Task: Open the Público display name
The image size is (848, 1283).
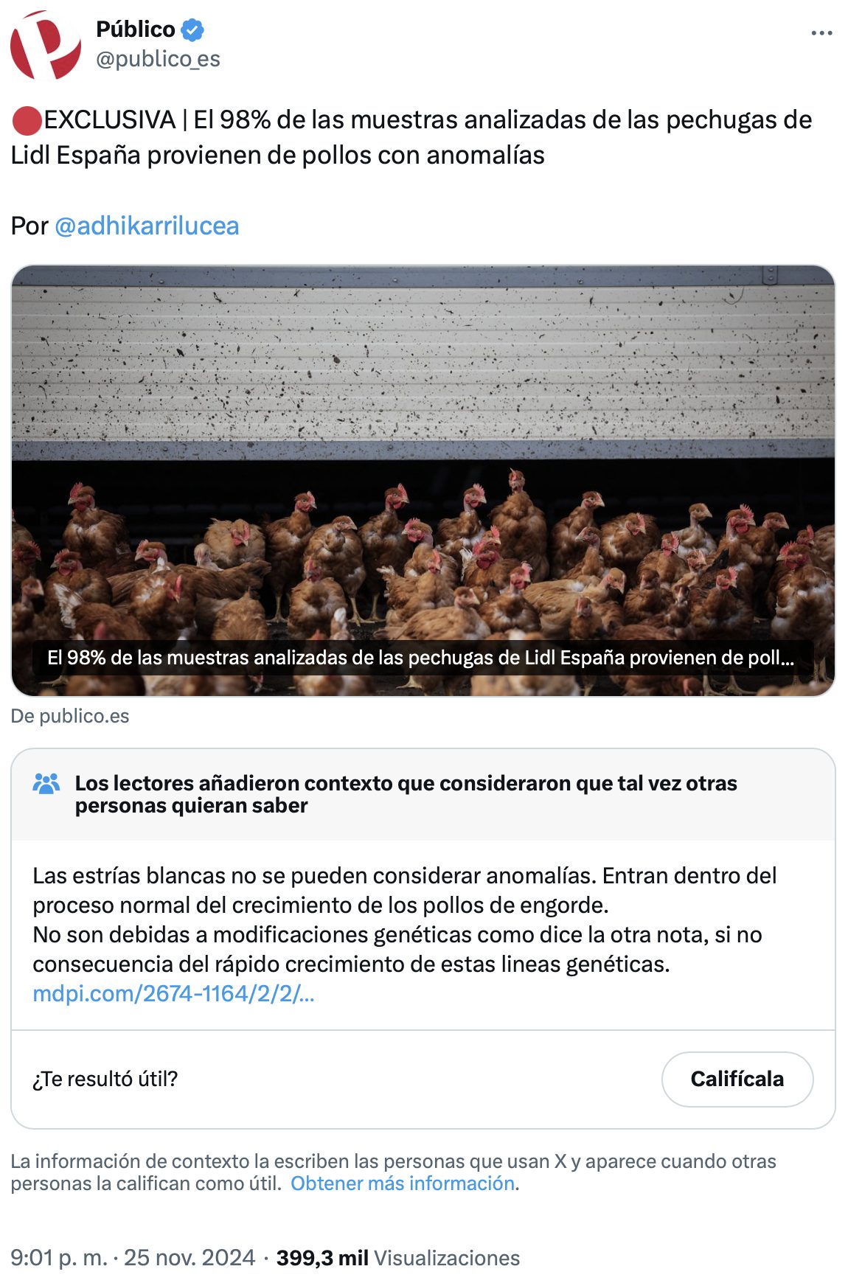Action: [136, 29]
